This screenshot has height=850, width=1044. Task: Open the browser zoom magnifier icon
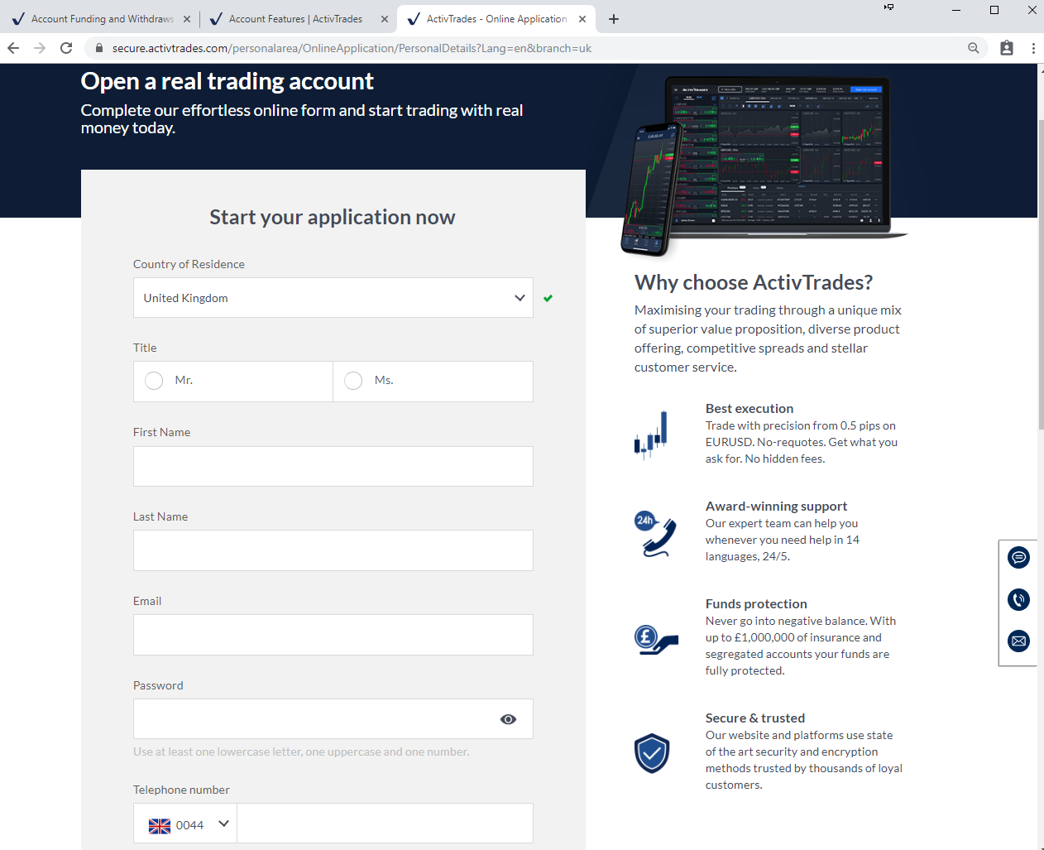click(x=974, y=48)
